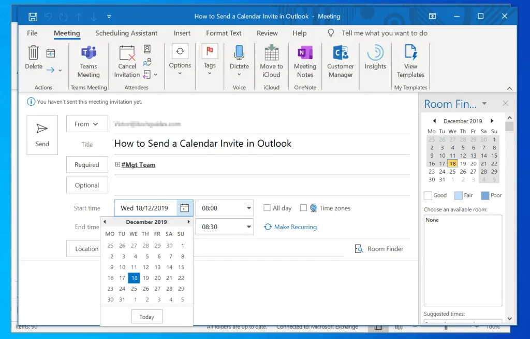Click the Make Recurring link
Viewport: 530px width, 339px height.
tap(295, 227)
